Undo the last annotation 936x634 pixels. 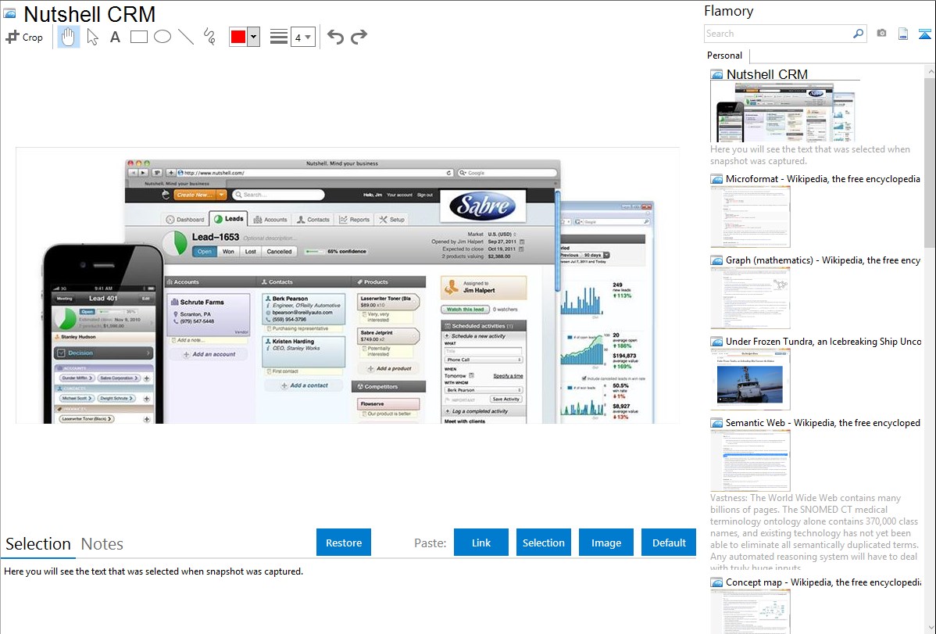[x=335, y=37]
